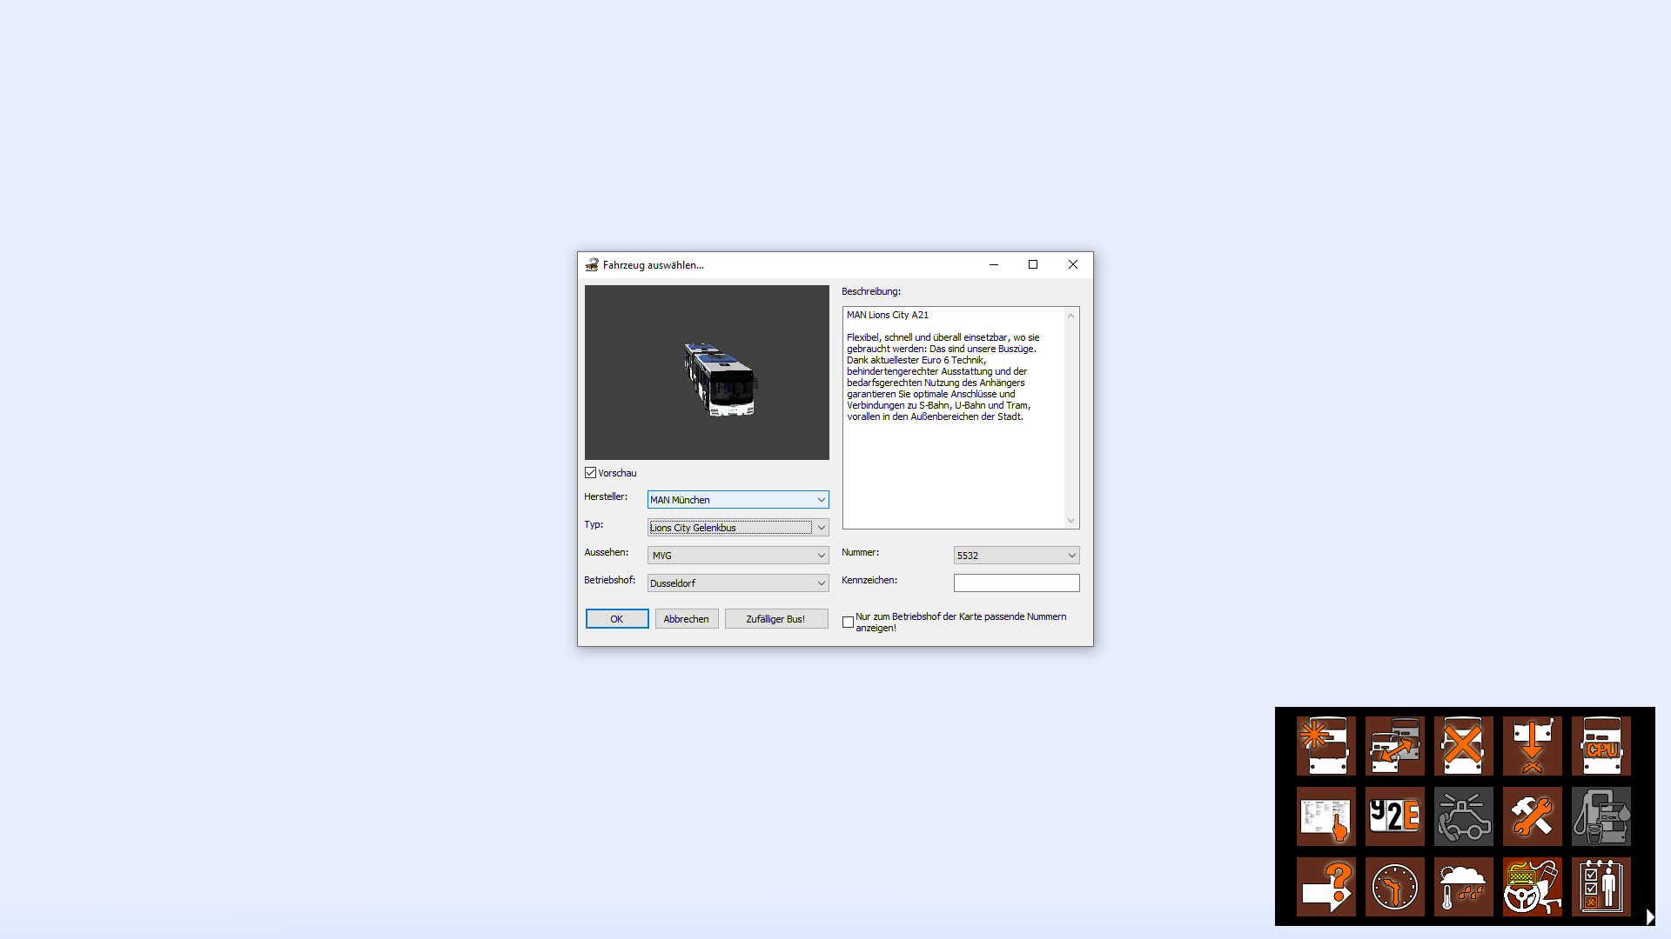Open the timetable selection icon
1671x939 pixels.
point(1326,816)
